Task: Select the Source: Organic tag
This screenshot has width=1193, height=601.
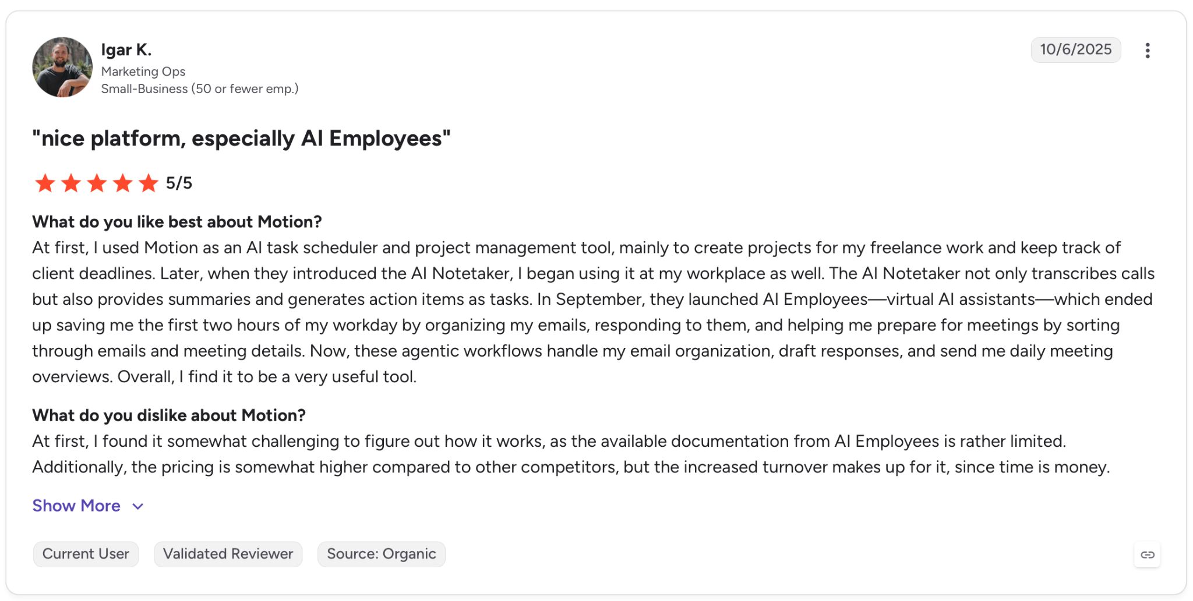Action: tap(382, 554)
